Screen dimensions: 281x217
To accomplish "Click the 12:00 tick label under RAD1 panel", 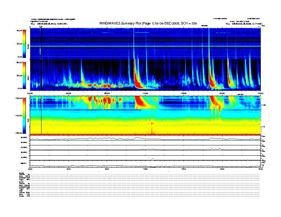I will (x=145, y=93).
